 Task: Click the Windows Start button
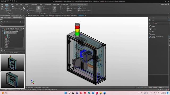(66, 93)
